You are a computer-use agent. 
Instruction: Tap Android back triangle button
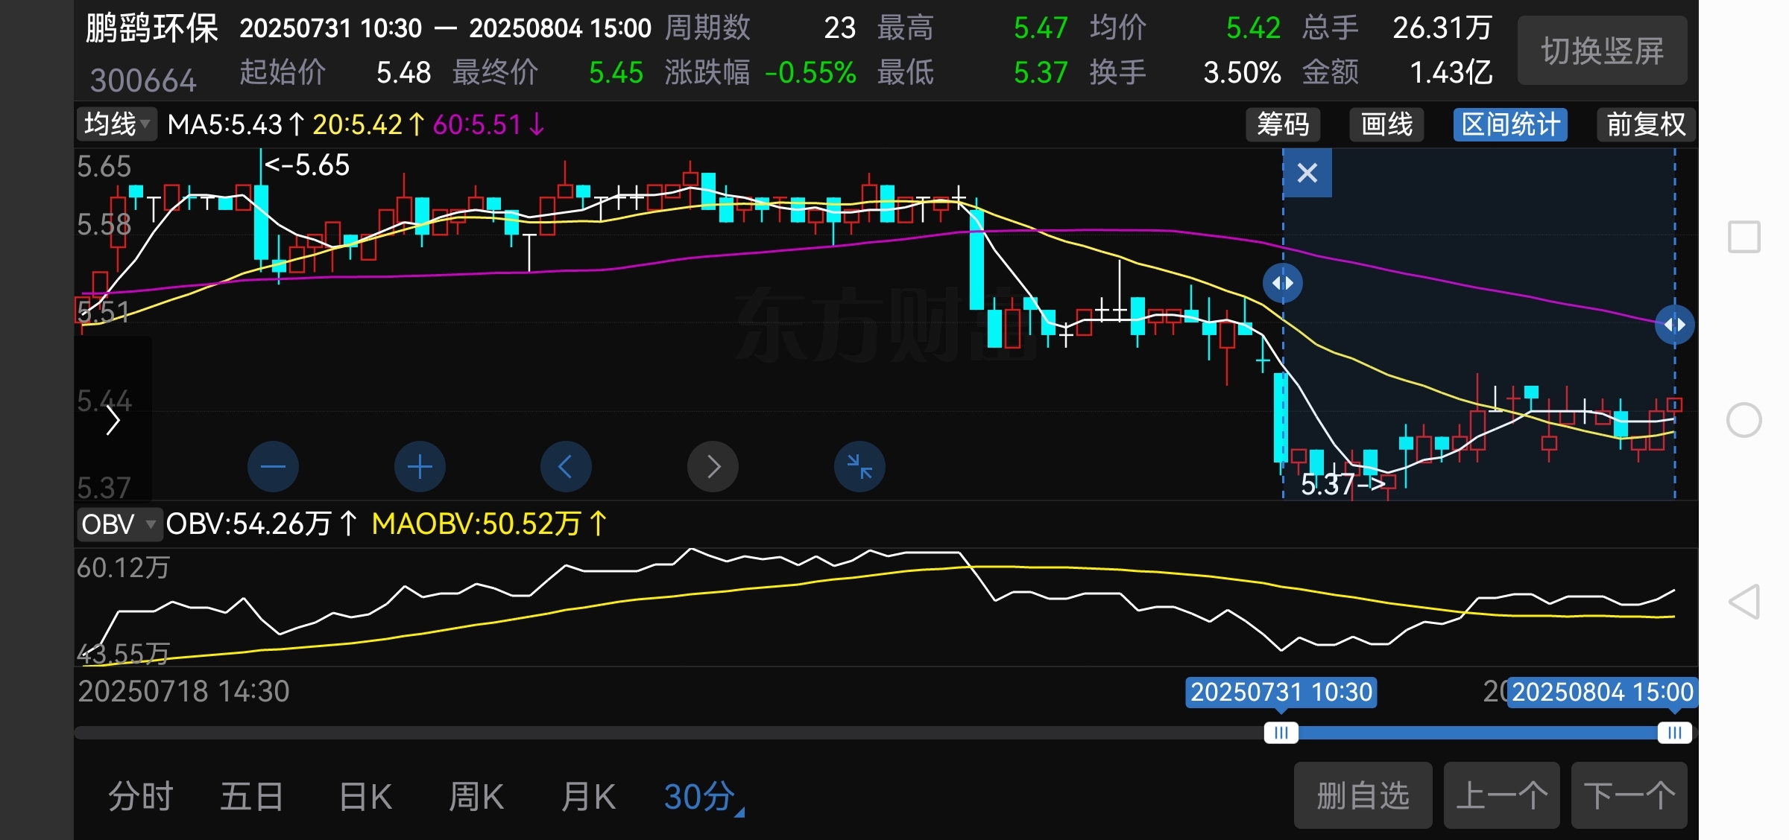(x=1744, y=602)
